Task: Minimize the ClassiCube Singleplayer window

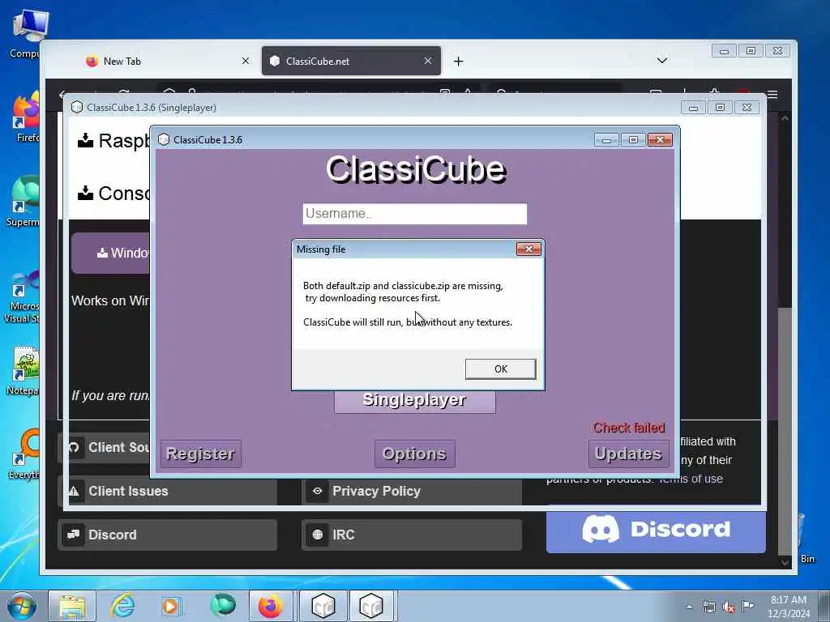Action: point(694,108)
